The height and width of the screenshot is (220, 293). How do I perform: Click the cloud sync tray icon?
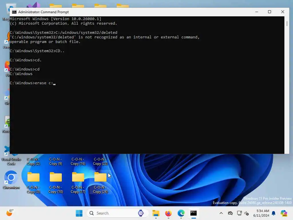pos(230,213)
